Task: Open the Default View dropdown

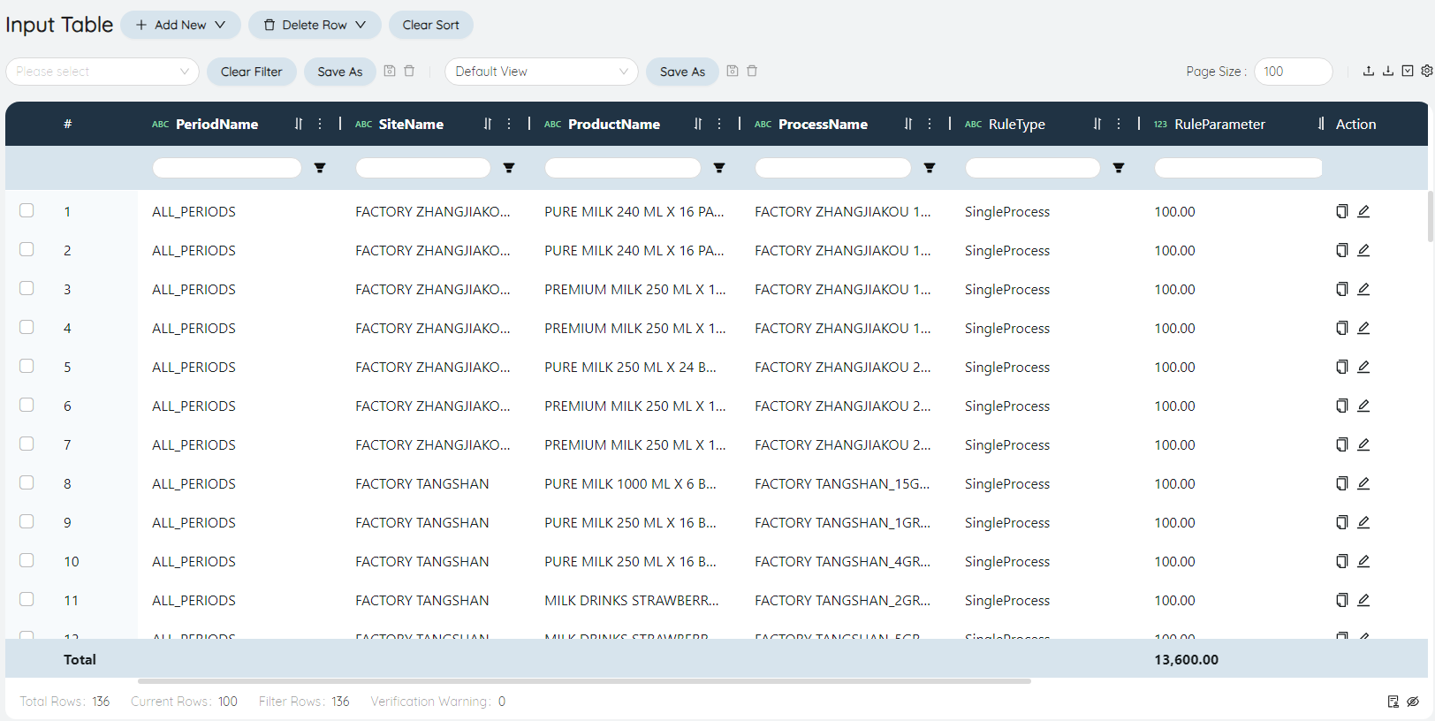Action: pyautogui.click(x=542, y=72)
